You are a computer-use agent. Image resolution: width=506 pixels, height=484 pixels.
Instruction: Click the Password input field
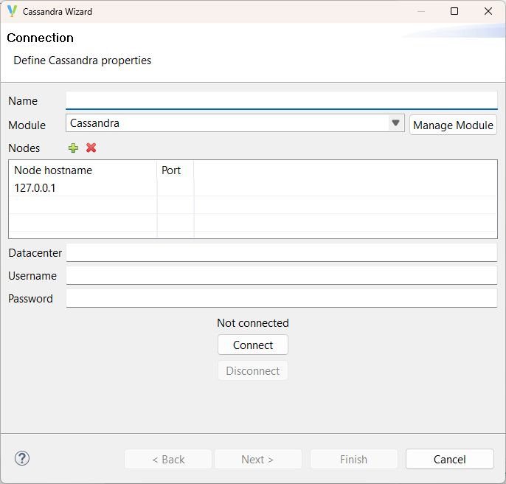[x=281, y=299]
